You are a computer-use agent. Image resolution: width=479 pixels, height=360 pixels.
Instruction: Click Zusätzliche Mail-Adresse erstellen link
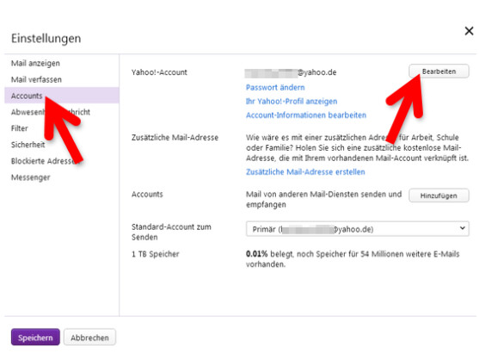click(305, 172)
